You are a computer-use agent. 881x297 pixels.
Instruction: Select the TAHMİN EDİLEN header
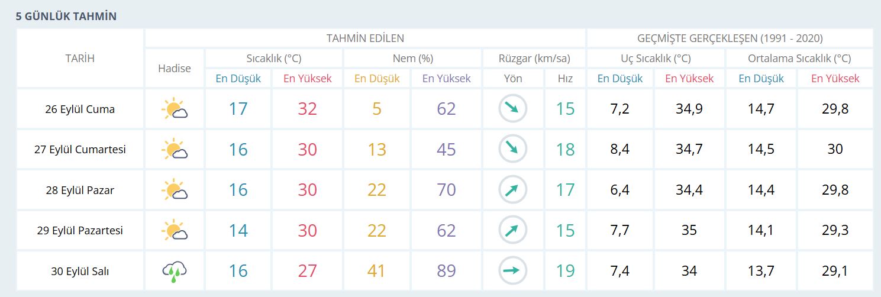coord(365,38)
